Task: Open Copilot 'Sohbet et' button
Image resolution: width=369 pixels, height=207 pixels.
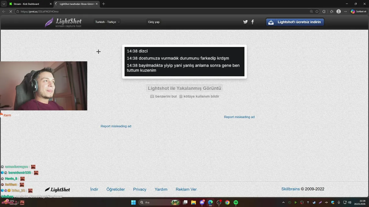Action: click(x=359, y=11)
